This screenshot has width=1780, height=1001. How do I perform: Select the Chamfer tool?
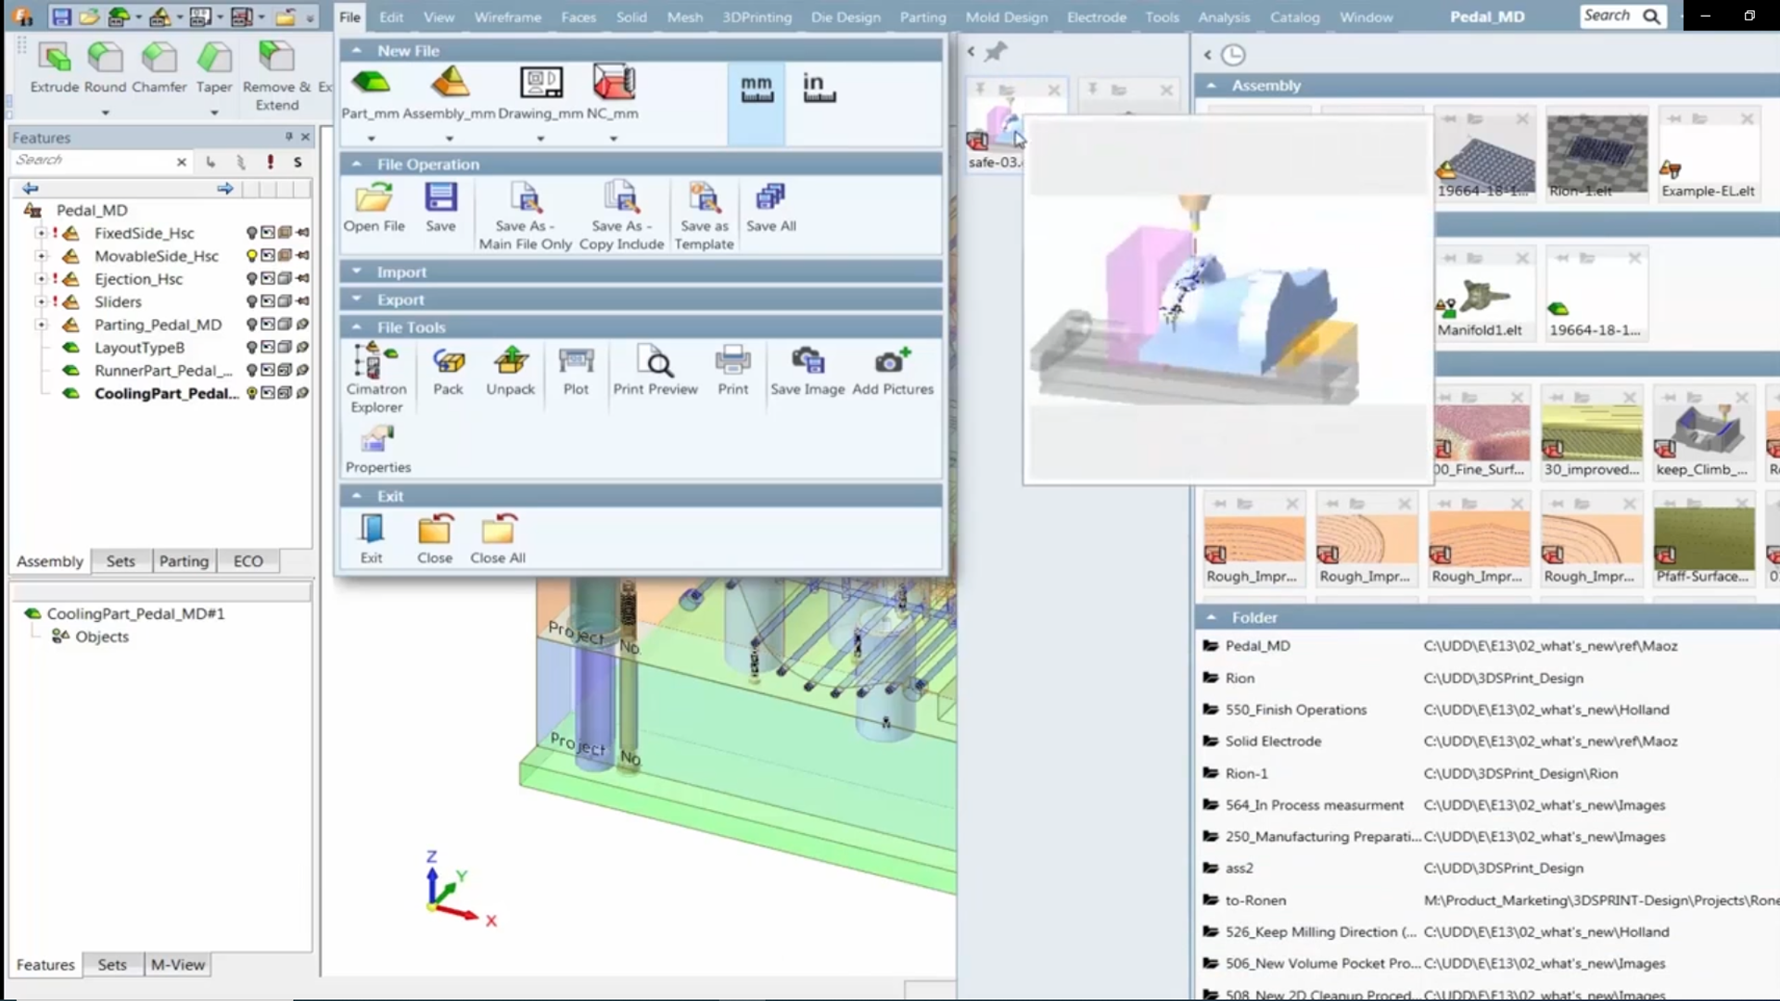tap(159, 67)
